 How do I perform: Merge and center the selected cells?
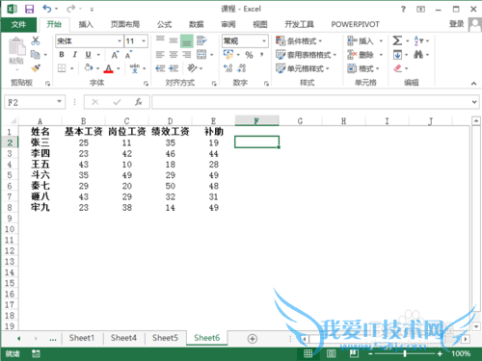[x=201, y=55]
